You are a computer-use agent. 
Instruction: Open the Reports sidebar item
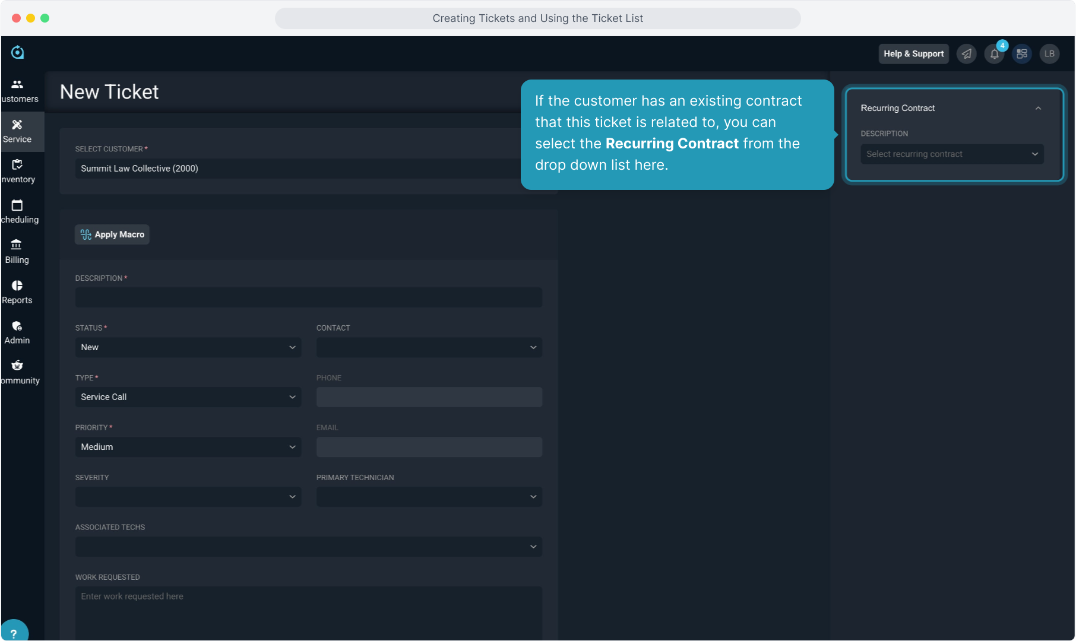pyautogui.click(x=17, y=292)
